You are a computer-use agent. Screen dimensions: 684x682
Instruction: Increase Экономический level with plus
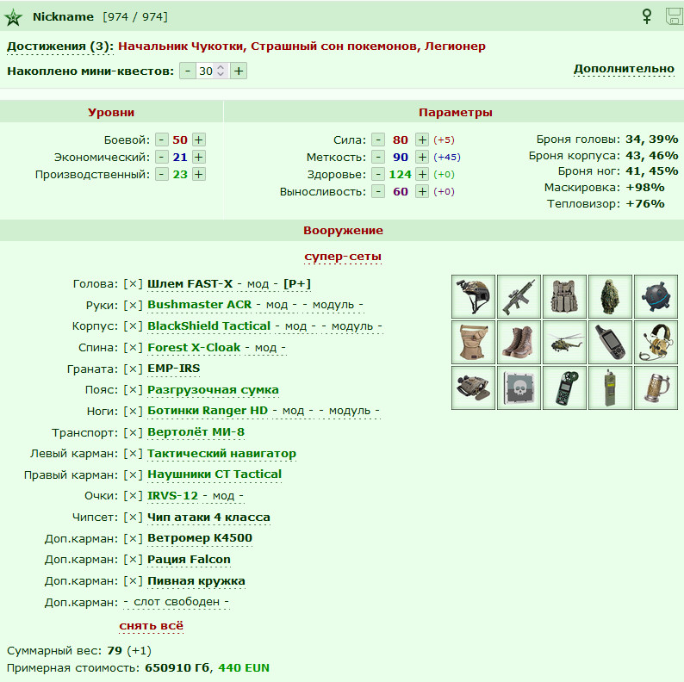[x=198, y=157]
